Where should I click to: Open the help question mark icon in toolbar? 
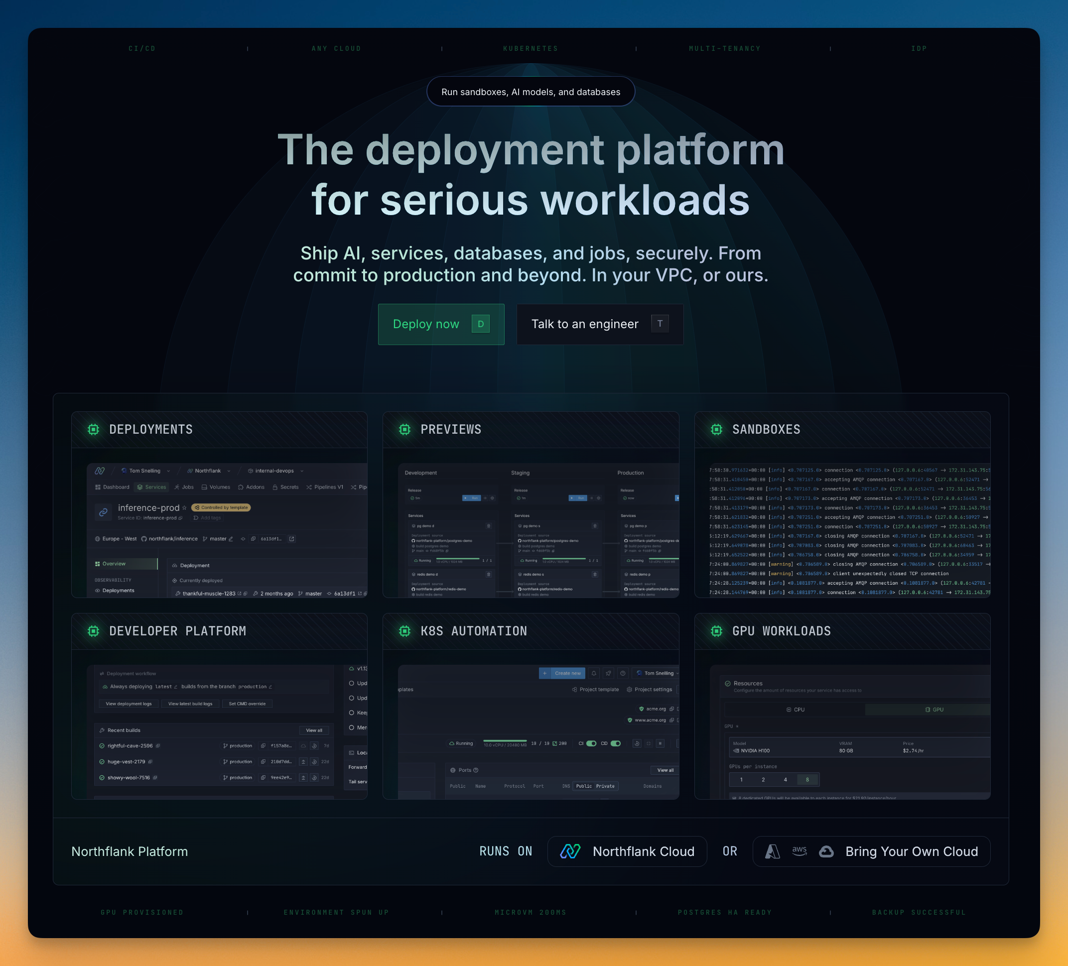pos(623,673)
